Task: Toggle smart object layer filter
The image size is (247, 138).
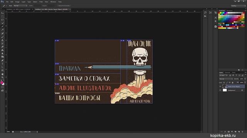Action: pos(242,76)
